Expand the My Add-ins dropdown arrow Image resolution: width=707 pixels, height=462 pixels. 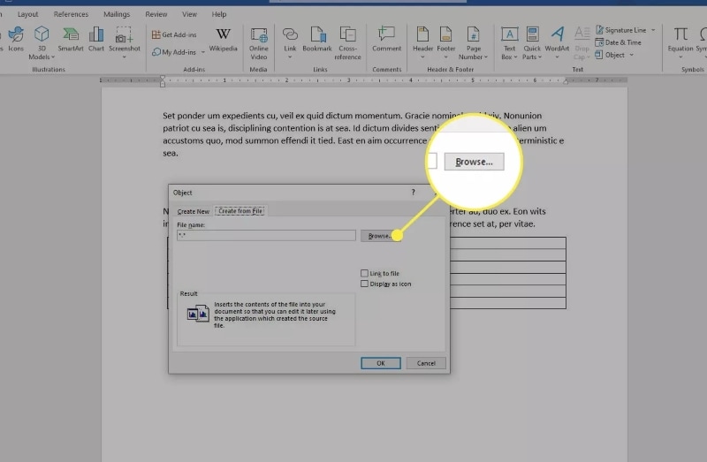click(203, 52)
